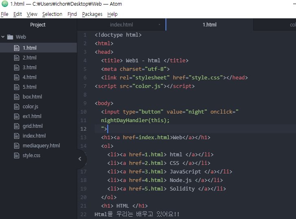Open grid.html from the project tree

pos(33,126)
